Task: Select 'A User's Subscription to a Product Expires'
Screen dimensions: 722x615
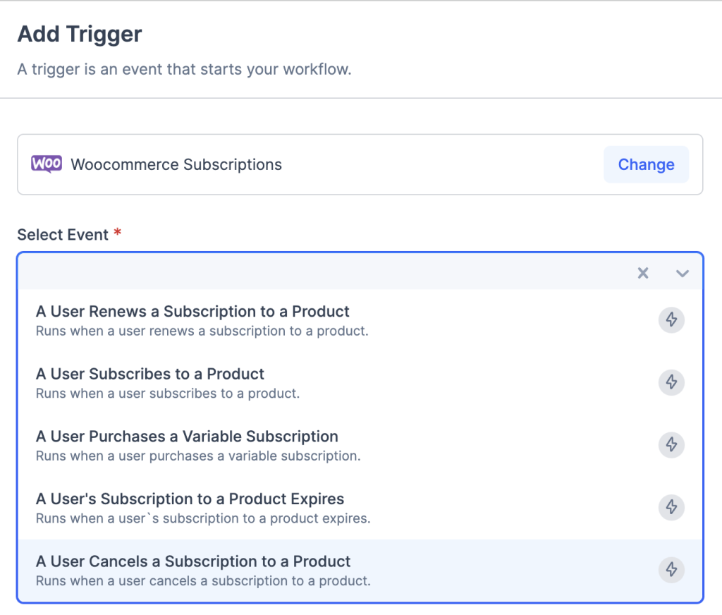Action: click(x=190, y=499)
